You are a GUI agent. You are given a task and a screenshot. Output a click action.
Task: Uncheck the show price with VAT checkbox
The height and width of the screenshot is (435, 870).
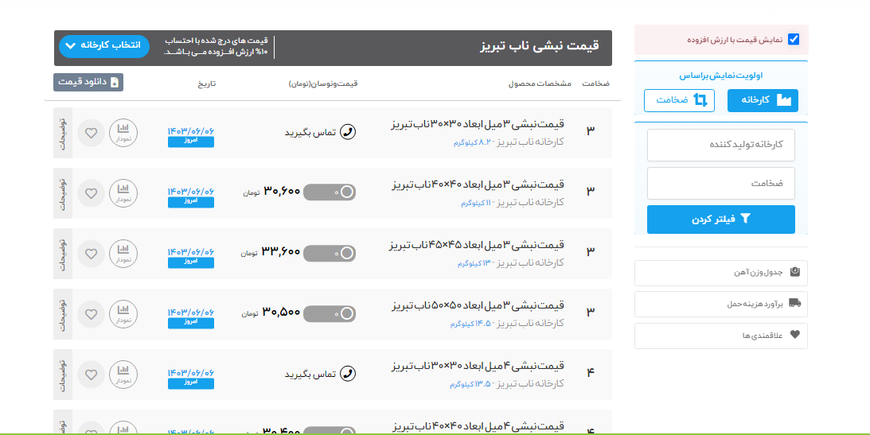(x=794, y=39)
